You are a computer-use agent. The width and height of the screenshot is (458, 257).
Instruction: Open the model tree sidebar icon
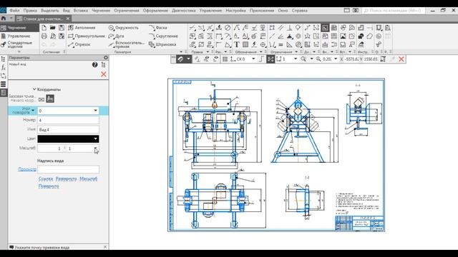3,59
